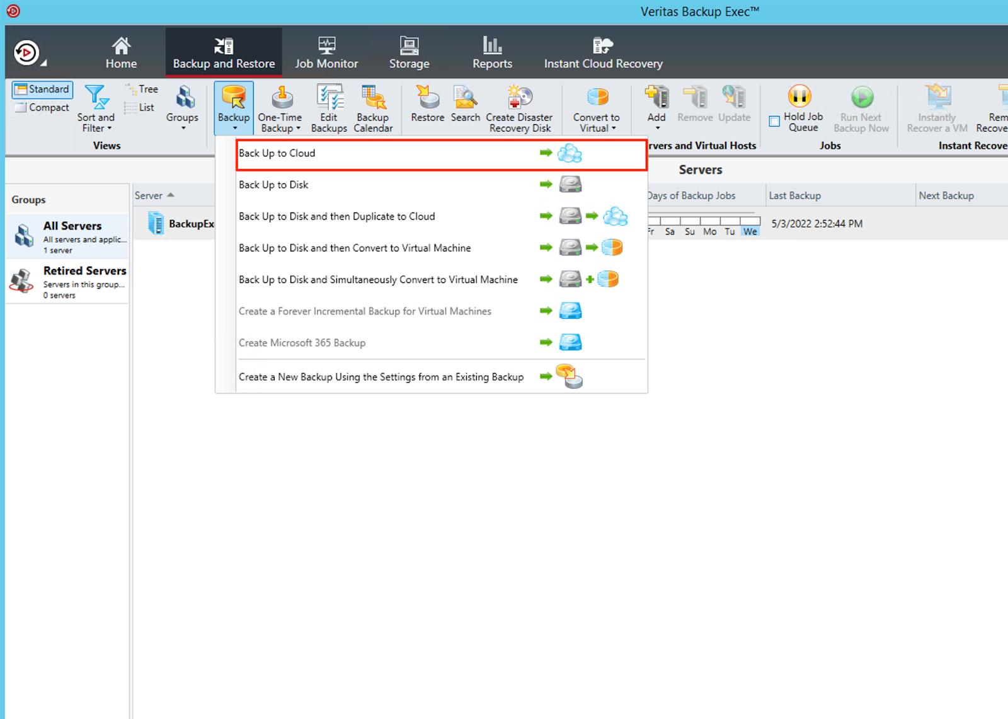This screenshot has width=1008, height=719.
Task: Click the Update server icon
Action: pyautogui.click(x=734, y=104)
